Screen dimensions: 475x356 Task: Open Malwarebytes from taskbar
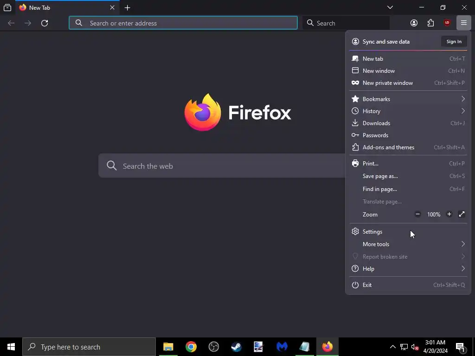(x=282, y=347)
